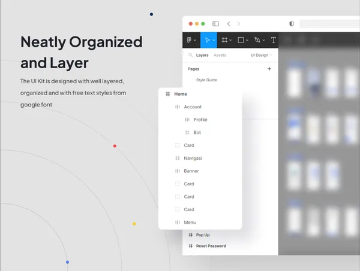Select the Home frame layer
This screenshot has width=360, height=271.
[x=180, y=95]
